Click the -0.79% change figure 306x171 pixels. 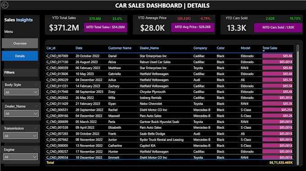(x=205, y=19)
